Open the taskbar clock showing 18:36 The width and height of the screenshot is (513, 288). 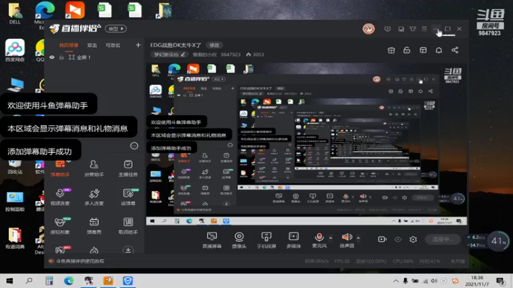click(x=477, y=281)
